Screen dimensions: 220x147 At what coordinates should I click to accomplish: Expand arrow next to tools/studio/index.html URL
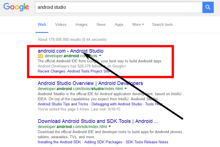pos(126,88)
